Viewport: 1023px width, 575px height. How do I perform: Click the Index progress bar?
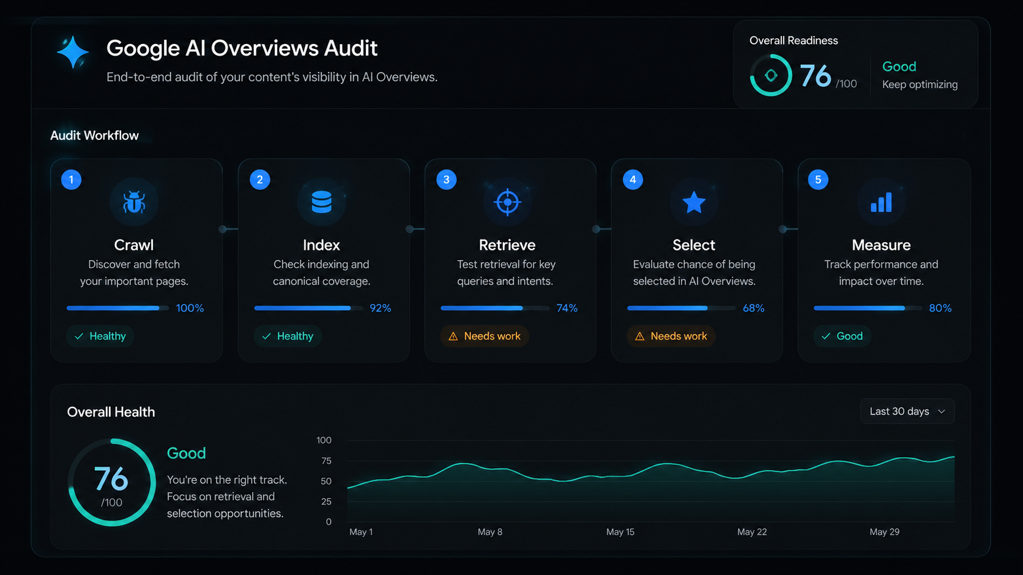[308, 308]
